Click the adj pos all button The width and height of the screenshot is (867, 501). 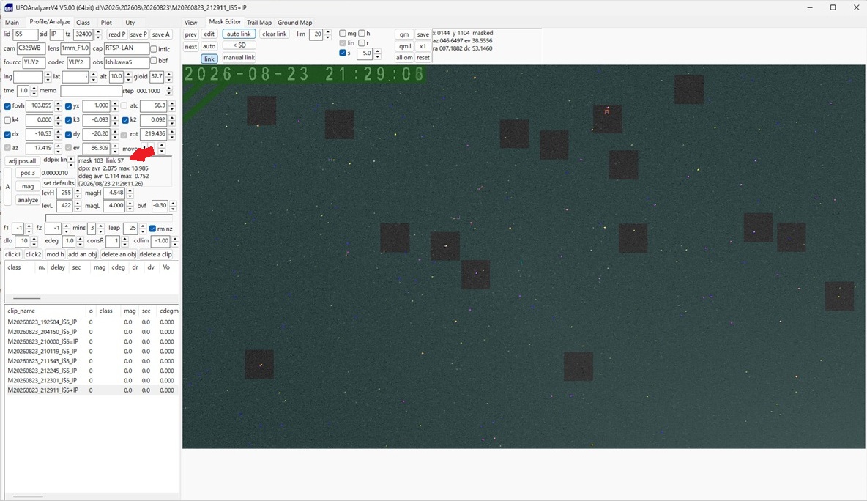[x=22, y=161]
